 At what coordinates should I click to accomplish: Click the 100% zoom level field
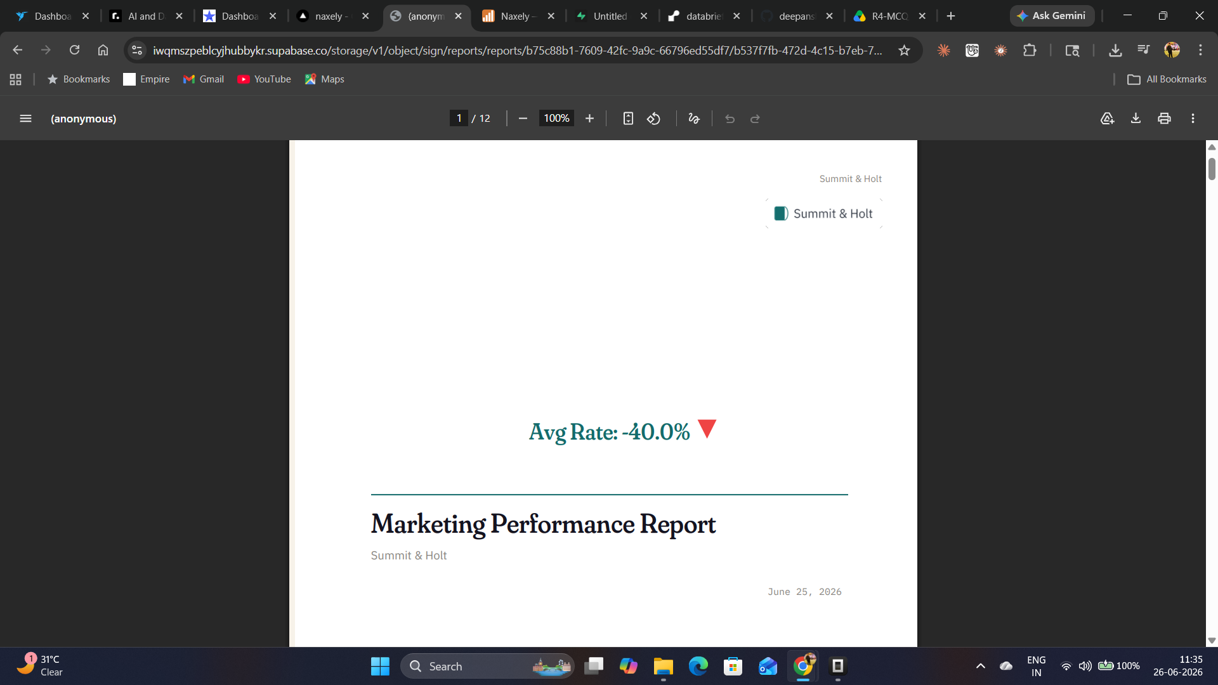556,118
